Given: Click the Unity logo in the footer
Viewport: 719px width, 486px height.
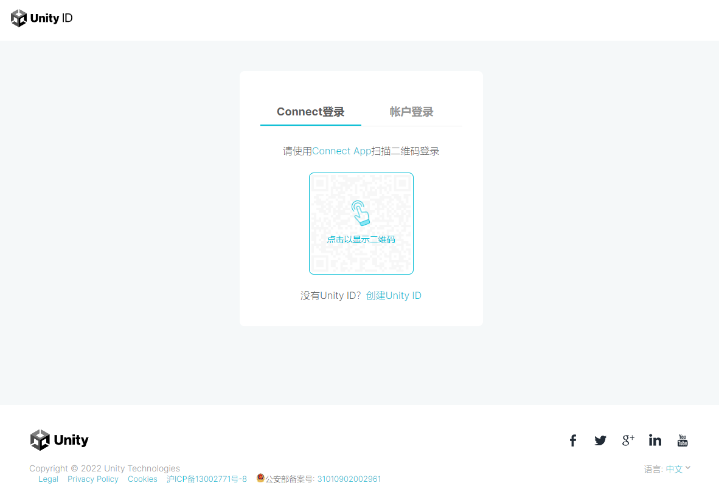Looking at the screenshot, I should [59, 440].
